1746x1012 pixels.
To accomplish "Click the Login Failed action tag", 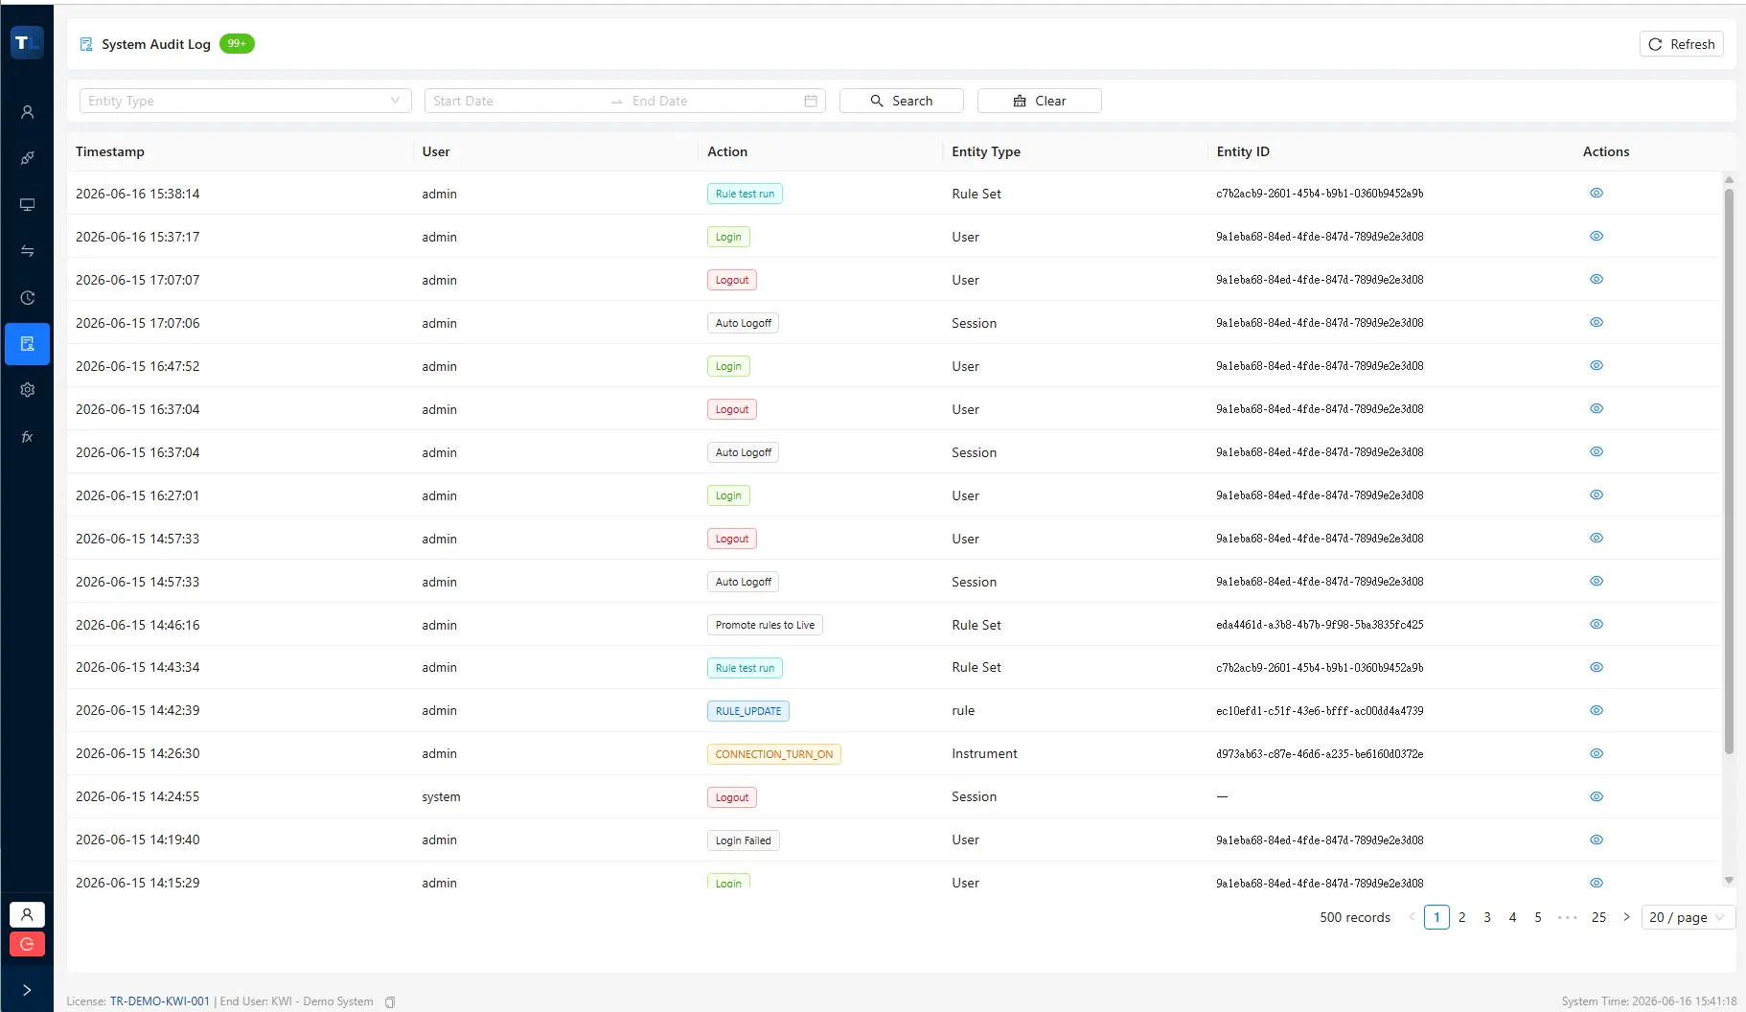I will pos(743,840).
